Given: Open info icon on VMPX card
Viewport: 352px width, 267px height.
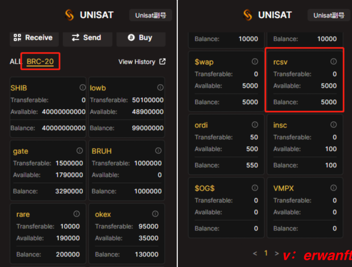Looking at the screenshot, I should tap(334, 187).
